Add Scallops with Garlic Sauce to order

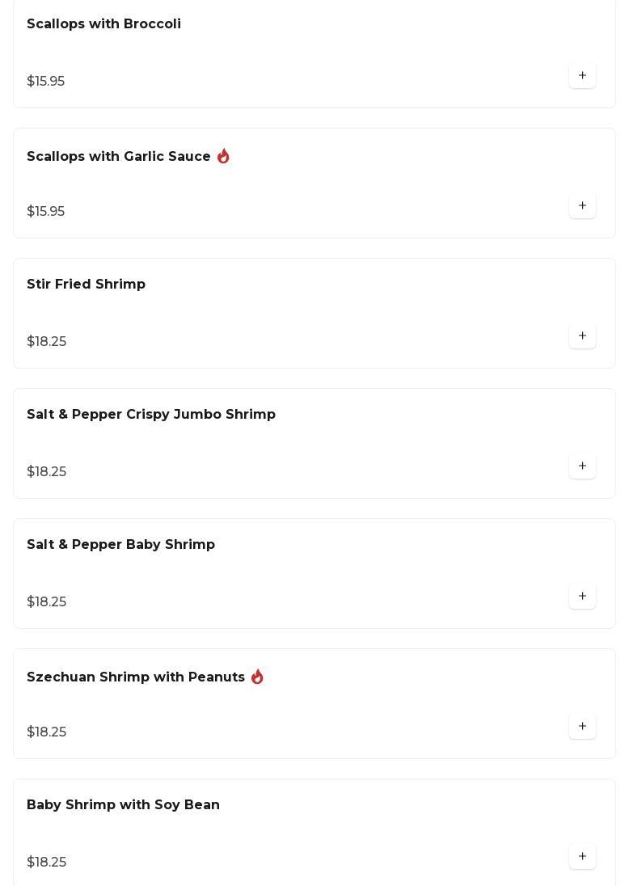pyautogui.click(x=582, y=206)
